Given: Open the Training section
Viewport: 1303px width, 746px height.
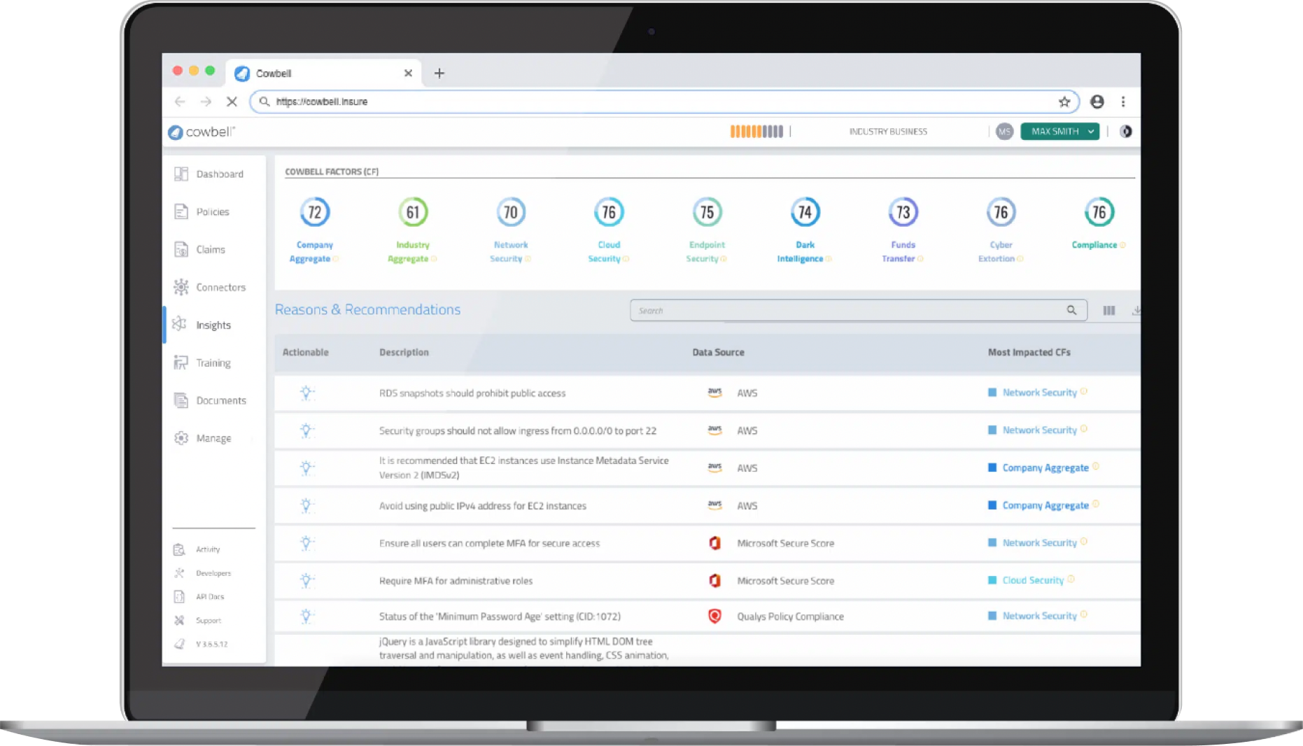Looking at the screenshot, I should click(202, 363).
